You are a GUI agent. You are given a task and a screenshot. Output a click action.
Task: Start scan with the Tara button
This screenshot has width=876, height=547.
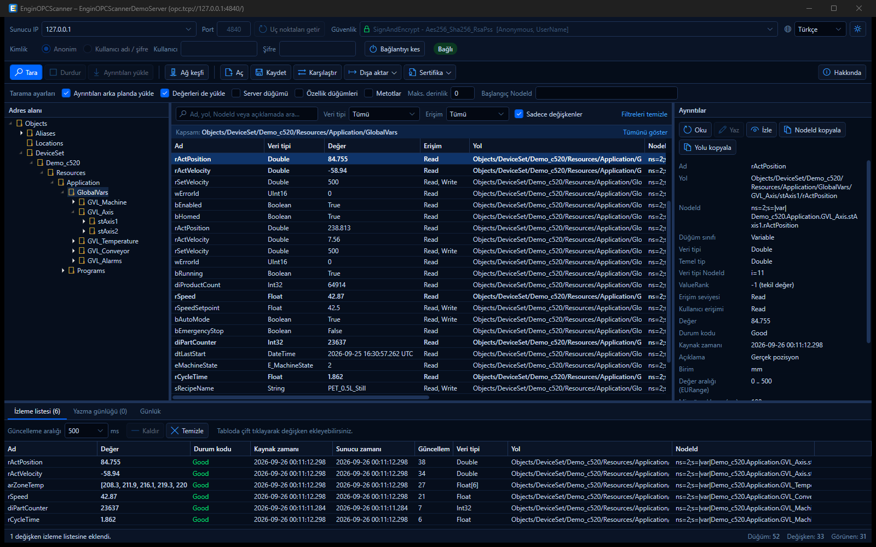tap(26, 72)
